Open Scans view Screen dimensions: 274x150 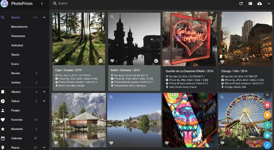[15, 64]
